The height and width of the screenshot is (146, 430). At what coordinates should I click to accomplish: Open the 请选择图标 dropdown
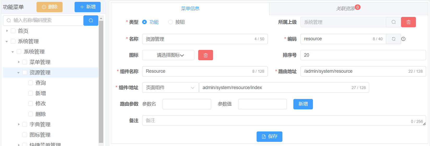(x=168, y=55)
